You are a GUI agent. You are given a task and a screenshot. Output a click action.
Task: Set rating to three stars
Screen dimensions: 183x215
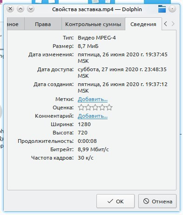(95, 107)
